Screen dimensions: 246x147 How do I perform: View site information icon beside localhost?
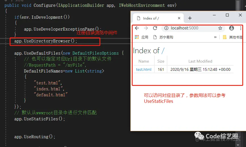click(166, 28)
